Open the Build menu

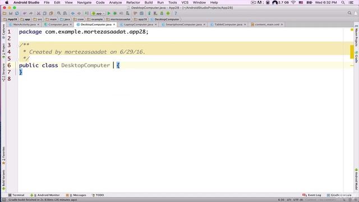(x=149, y=2)
